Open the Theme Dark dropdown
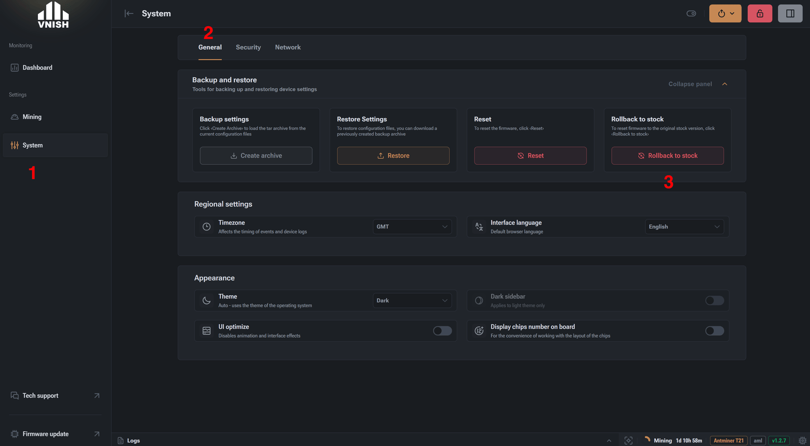Screen dimensions: 810x446 tap(412, 300)
